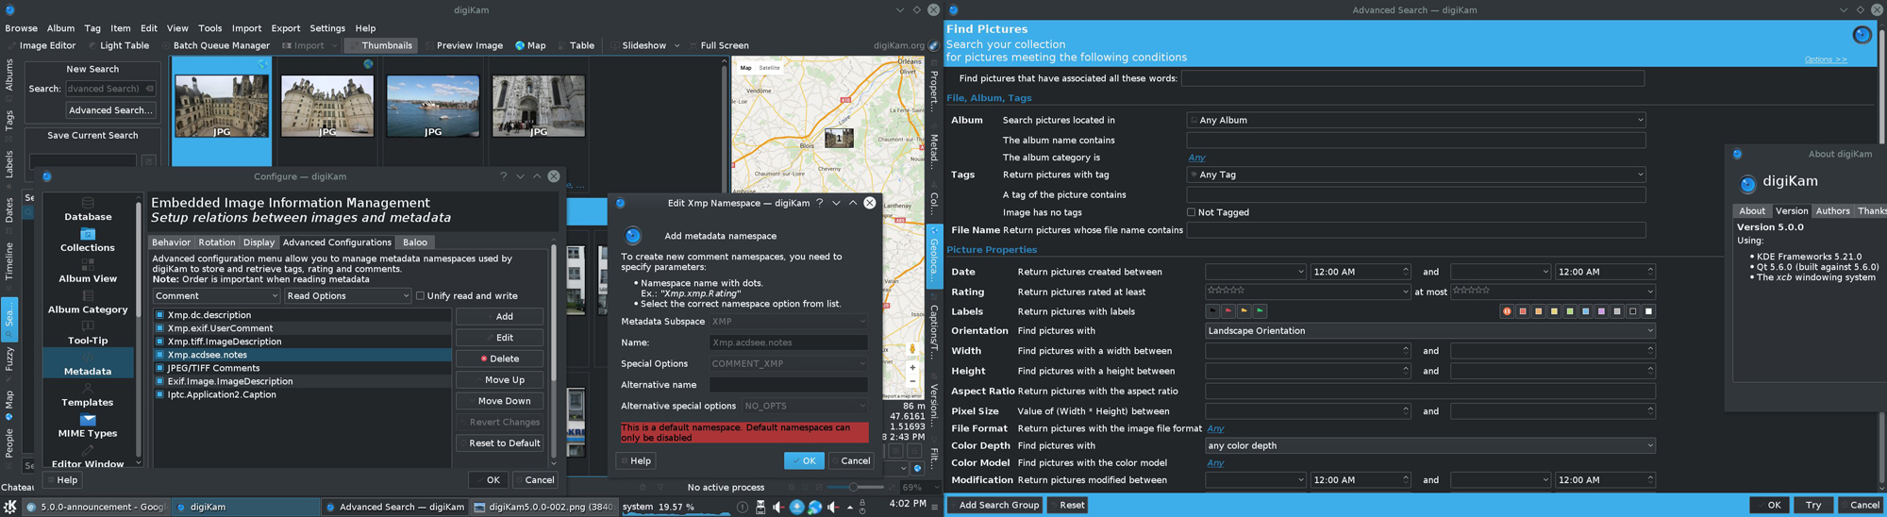Select the blue color label swatch
The height and width of the screenshot is (517, 1887).
pyautogui.click(x=1585, y=311)
